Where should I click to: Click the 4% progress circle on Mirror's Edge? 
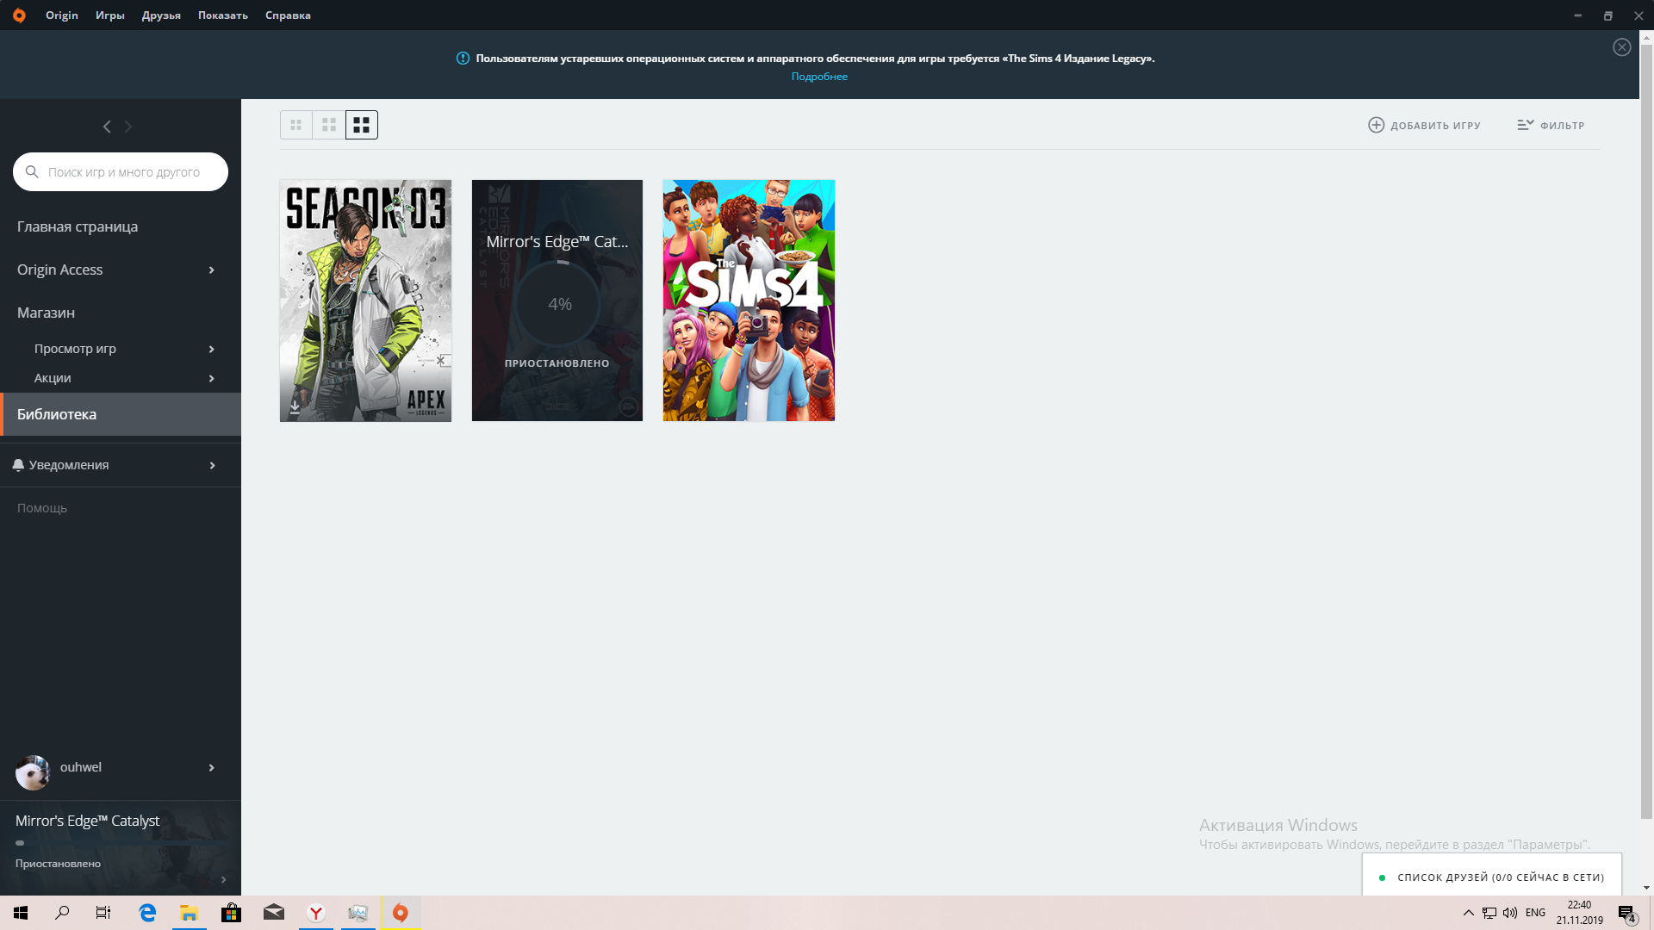point(559,304)
